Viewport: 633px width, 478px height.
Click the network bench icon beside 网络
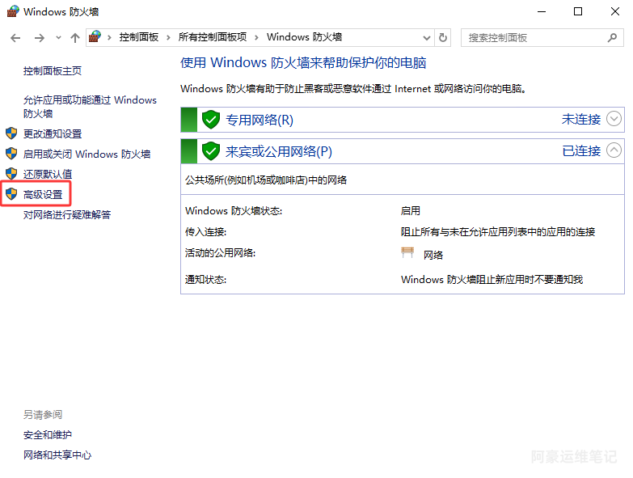click(407, 254)
